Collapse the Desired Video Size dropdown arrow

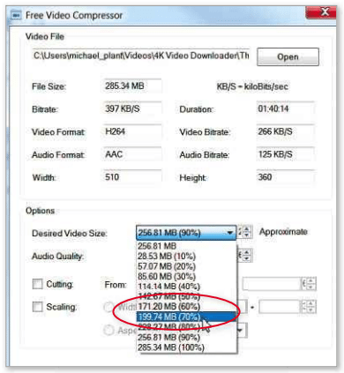[x=230, y=233]
